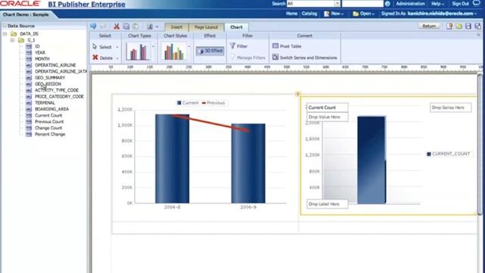Open the Chart Types gallery dropdown

click(x=153, y=46)
